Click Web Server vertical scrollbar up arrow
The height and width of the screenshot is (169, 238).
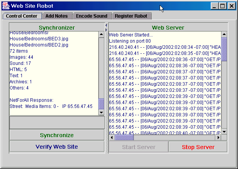click(224, 35)
